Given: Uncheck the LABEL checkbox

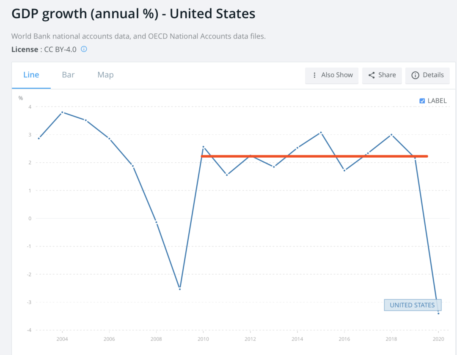Looking at the screenshot, I should point(422,101).
